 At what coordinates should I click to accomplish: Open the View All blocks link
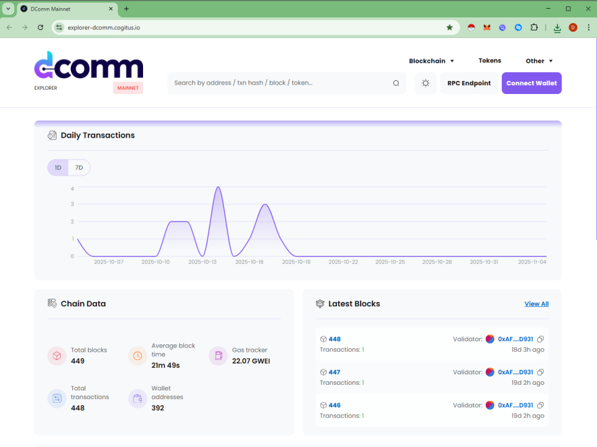[537, 304]
